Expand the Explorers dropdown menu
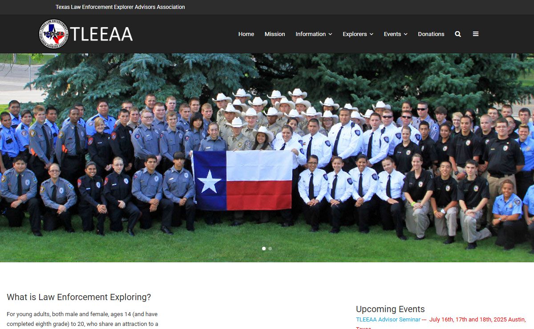 (358, 34)
